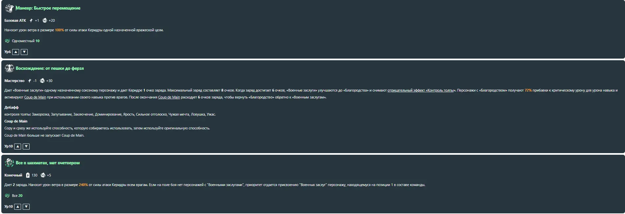Open Coup de Main link after После окончания
This screenshot has width=625, height=214.
169,97
